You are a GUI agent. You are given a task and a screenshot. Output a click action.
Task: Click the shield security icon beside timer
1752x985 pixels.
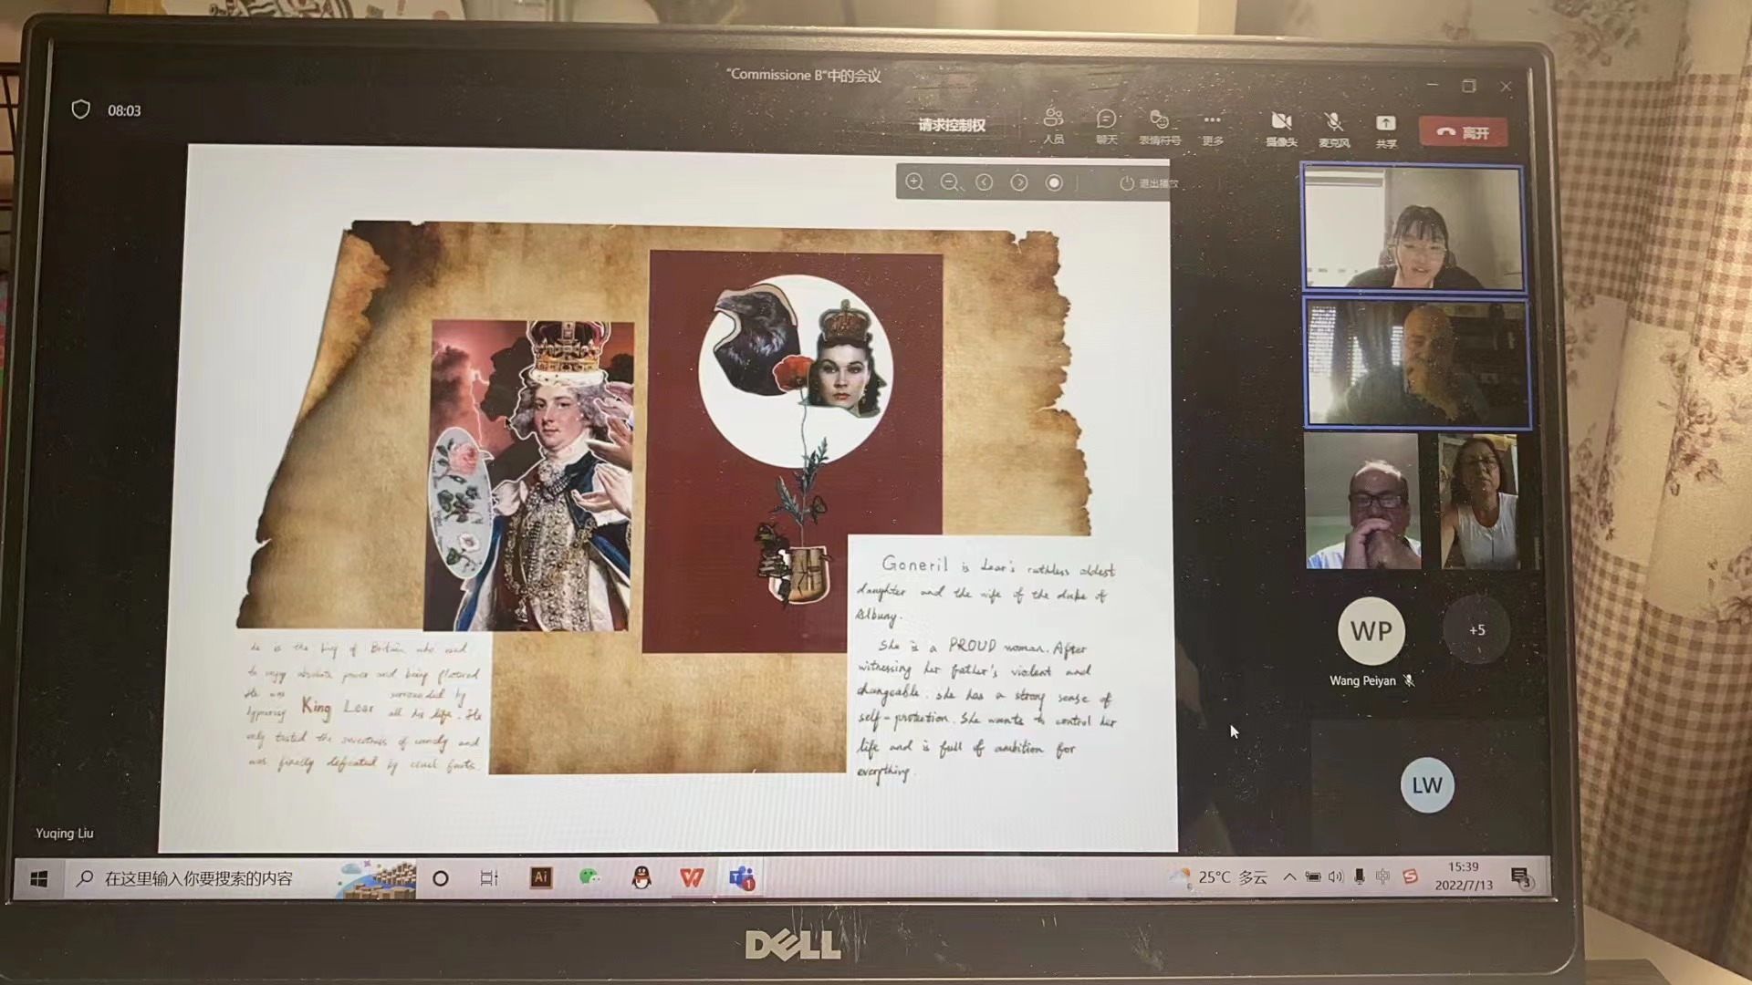[81, 109]
